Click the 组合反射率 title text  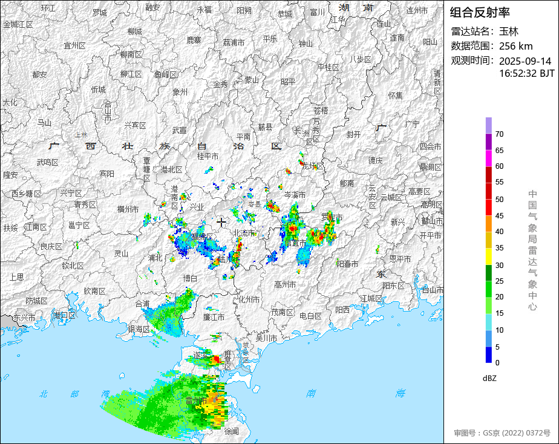coord(480,13)
